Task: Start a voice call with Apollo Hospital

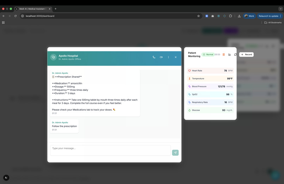Action: 154,57
